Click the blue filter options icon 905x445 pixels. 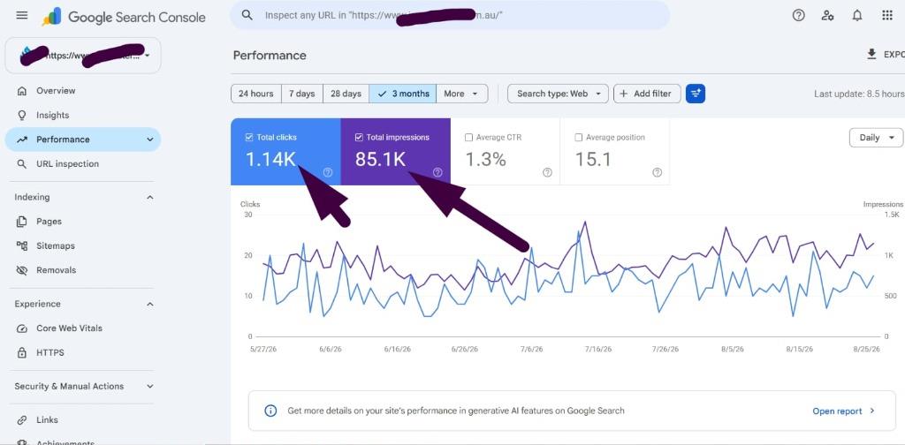point(696,94)
